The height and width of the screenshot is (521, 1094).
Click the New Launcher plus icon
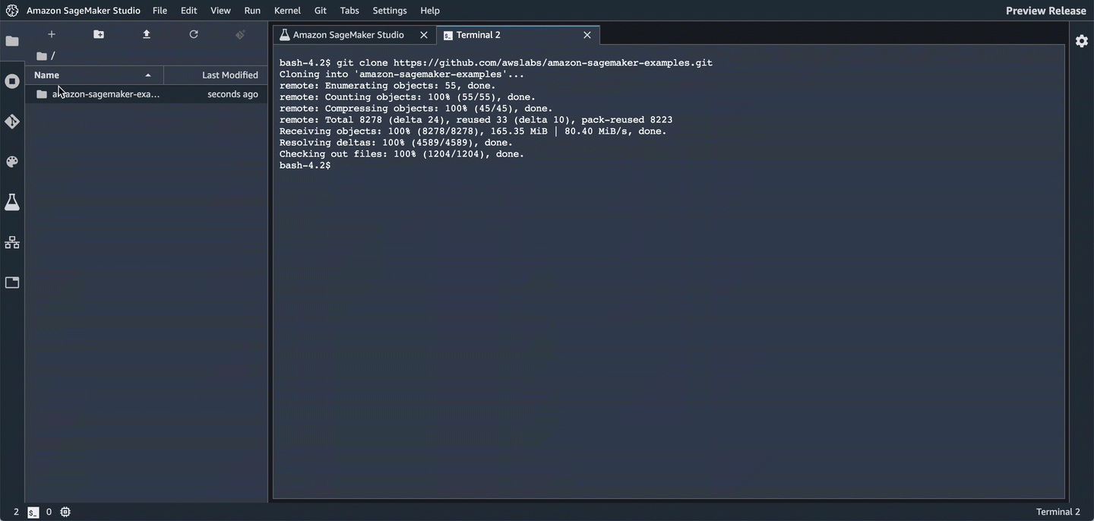[x=52, y=34]
